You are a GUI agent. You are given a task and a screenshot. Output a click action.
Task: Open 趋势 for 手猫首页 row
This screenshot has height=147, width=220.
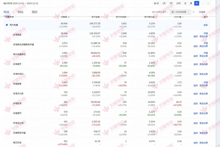click(x=196, y=113)
